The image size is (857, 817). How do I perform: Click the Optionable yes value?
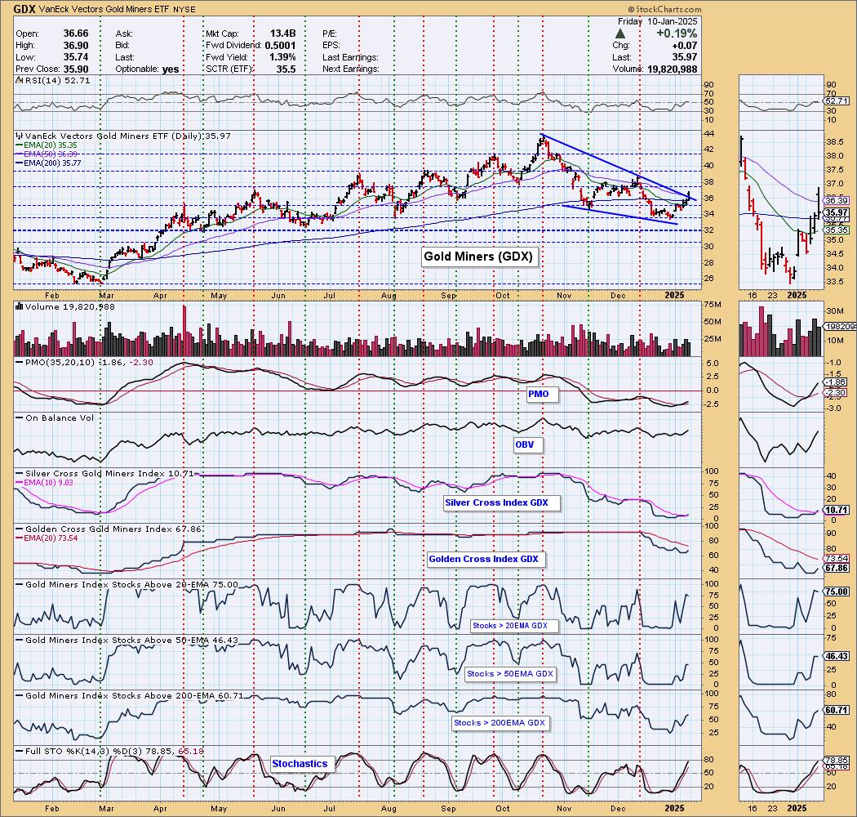click(171, 69)
